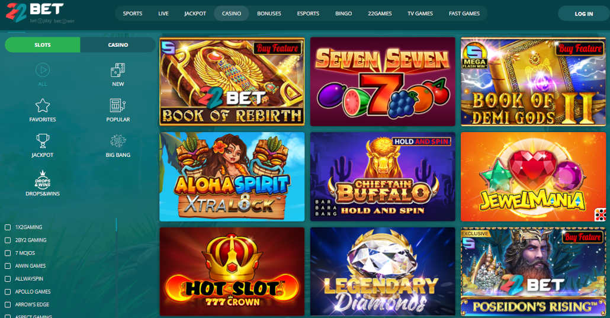Open the ESPORTS menu item
This screenshot has width=610, height=318.
[308, 14]
